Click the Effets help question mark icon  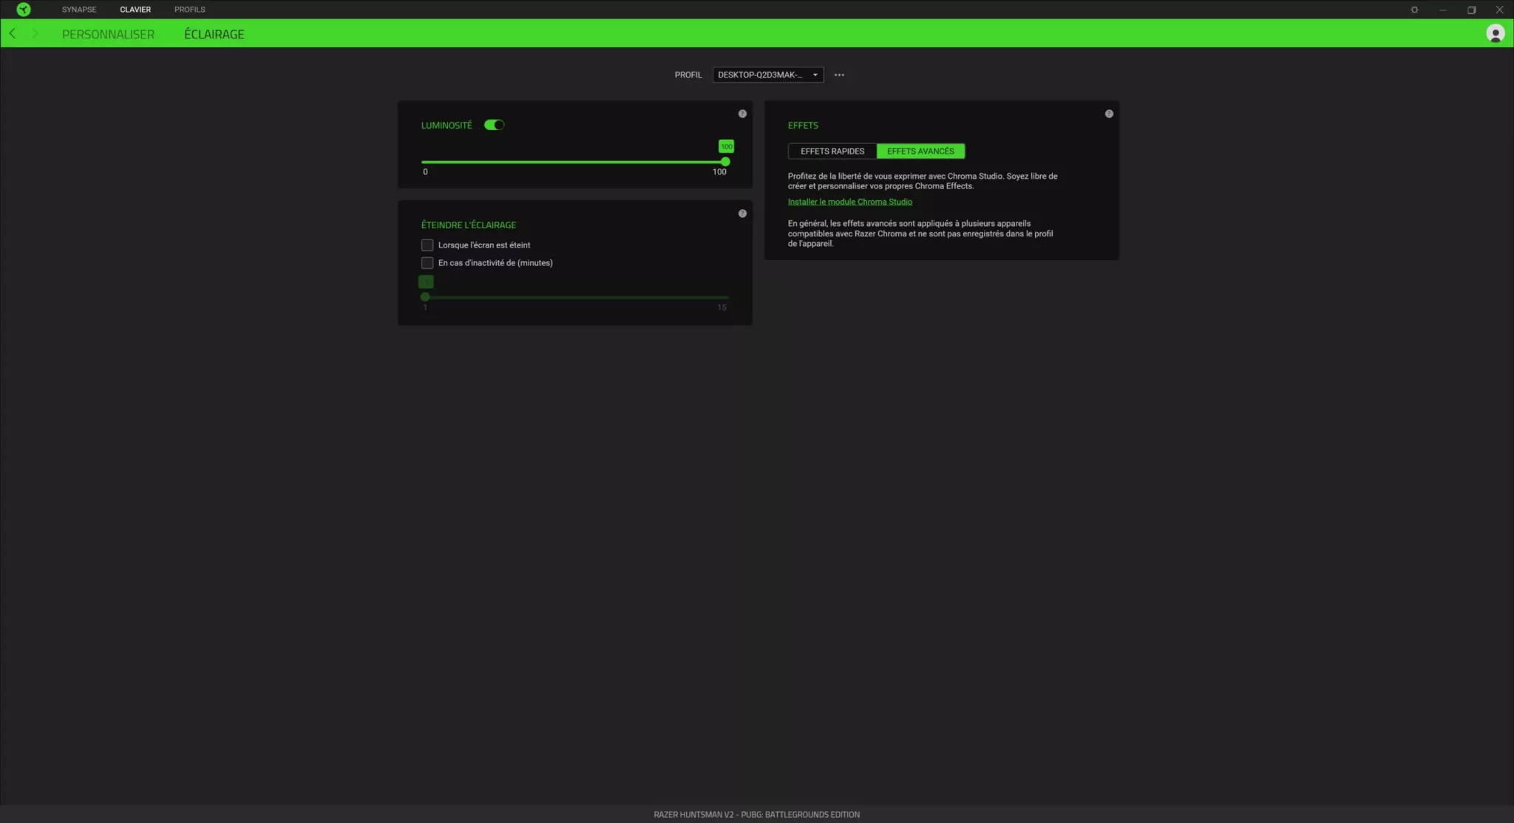1109,113
